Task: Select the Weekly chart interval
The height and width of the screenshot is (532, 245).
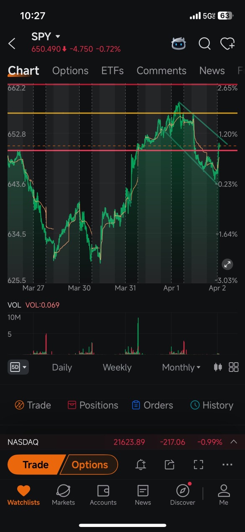Action: pos(117,367)
